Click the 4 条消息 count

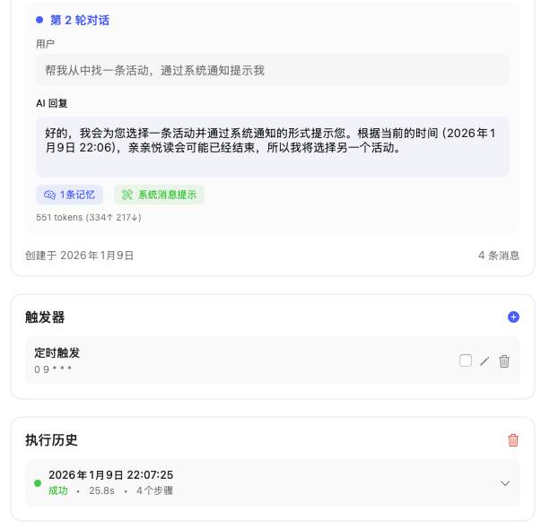[499, 256]
